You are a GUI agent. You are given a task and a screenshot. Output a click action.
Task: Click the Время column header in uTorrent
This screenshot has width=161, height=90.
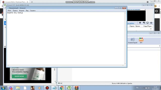[x=138, y=26]
